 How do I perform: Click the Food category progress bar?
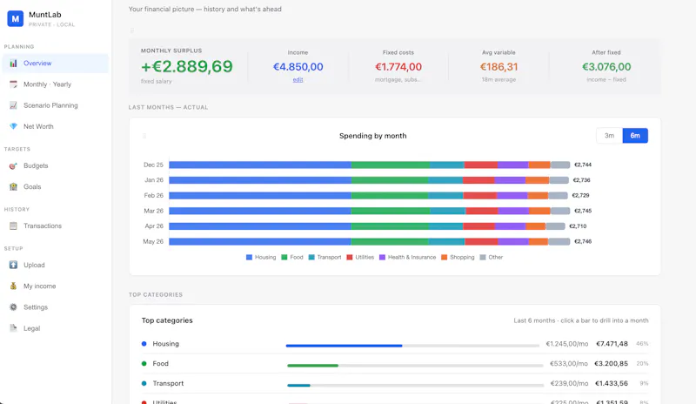[415, 366]
